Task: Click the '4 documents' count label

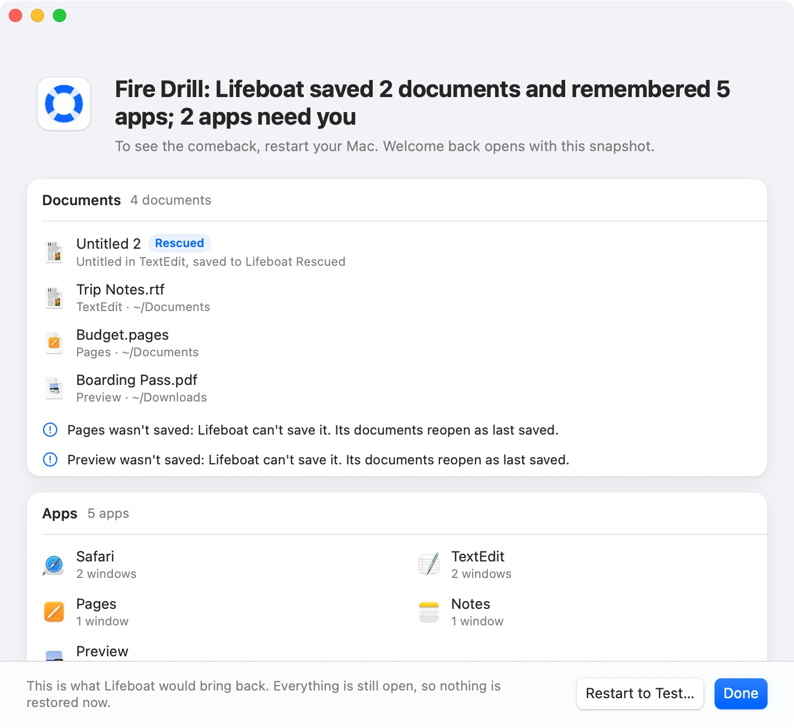Action: click(171, 200)
